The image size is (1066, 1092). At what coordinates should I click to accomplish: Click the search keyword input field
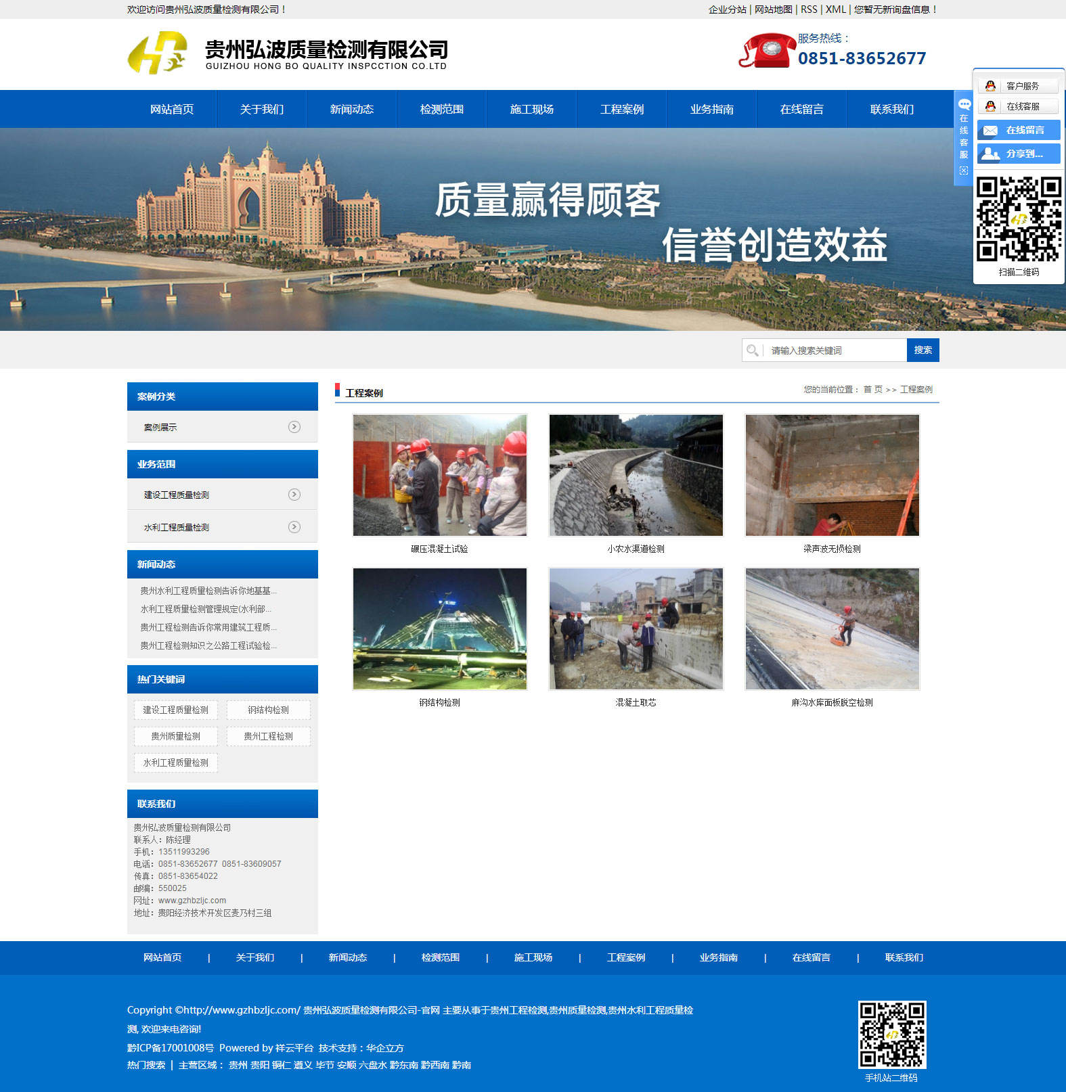[x=836, y=350]
